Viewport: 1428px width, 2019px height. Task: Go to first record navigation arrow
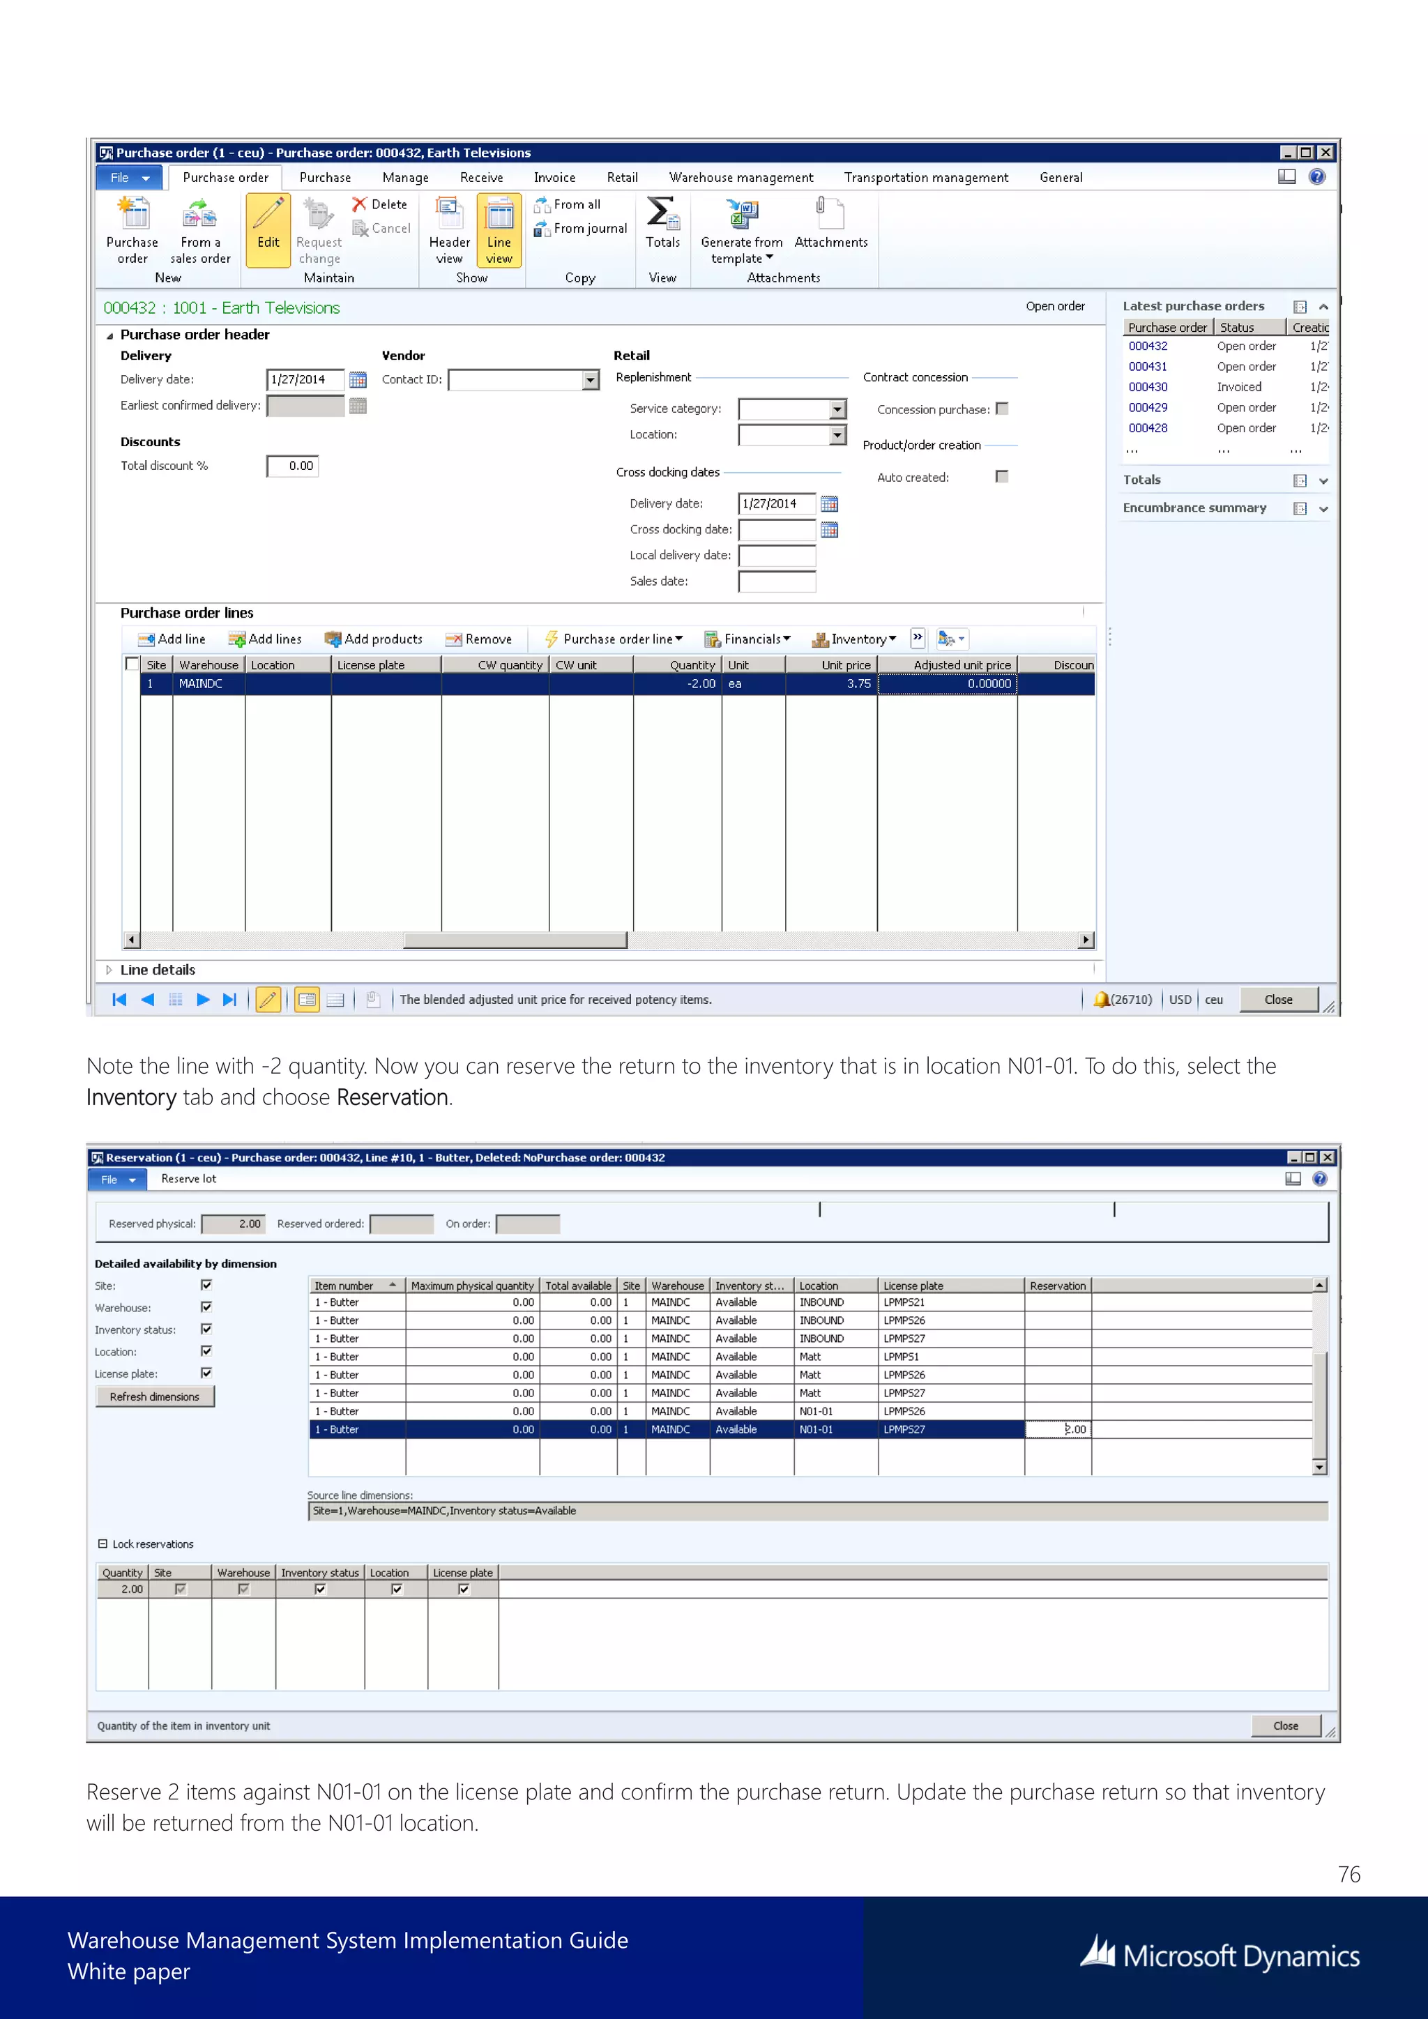120,1000
